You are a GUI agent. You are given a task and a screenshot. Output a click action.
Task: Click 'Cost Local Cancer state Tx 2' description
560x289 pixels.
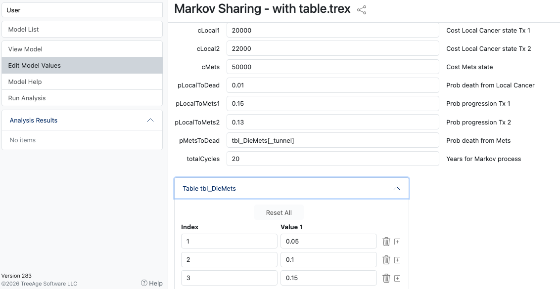click(x=489, y=48)
